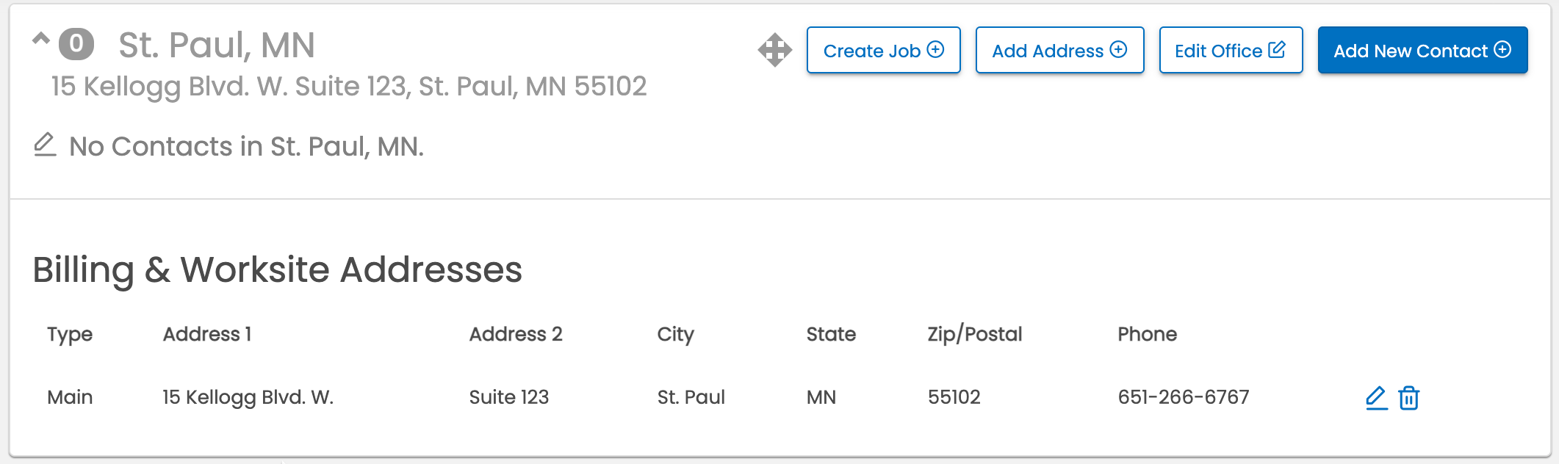Viewport: 1559px width, 464px height.
Task: Click the Add Address button
Action: tap(1059, 50)
